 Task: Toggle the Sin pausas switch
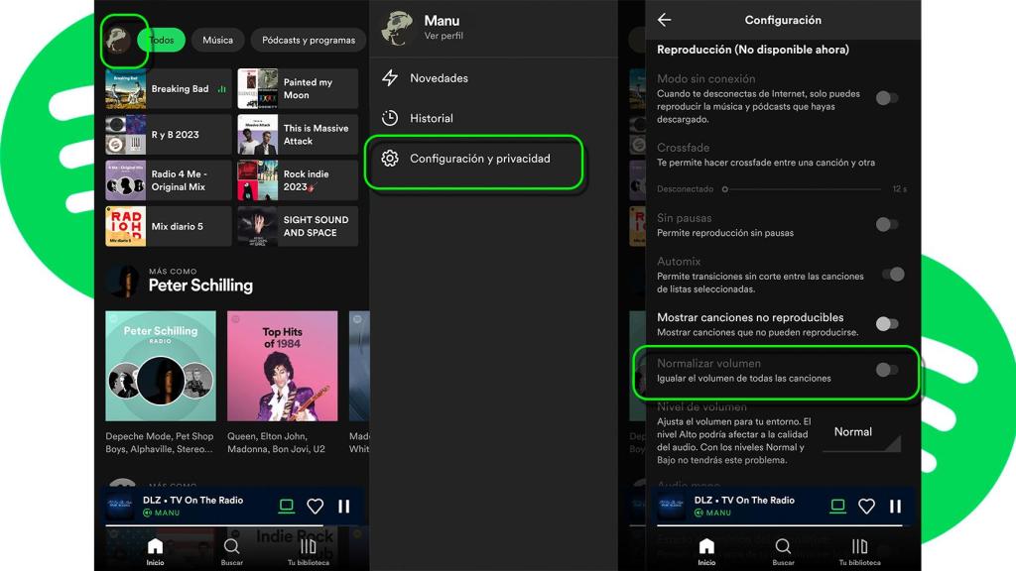tap(887, 225)
